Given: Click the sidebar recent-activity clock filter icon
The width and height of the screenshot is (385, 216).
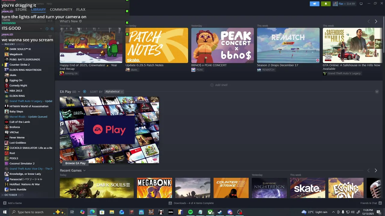Looking at the screenshot, I should click(47, 29).
